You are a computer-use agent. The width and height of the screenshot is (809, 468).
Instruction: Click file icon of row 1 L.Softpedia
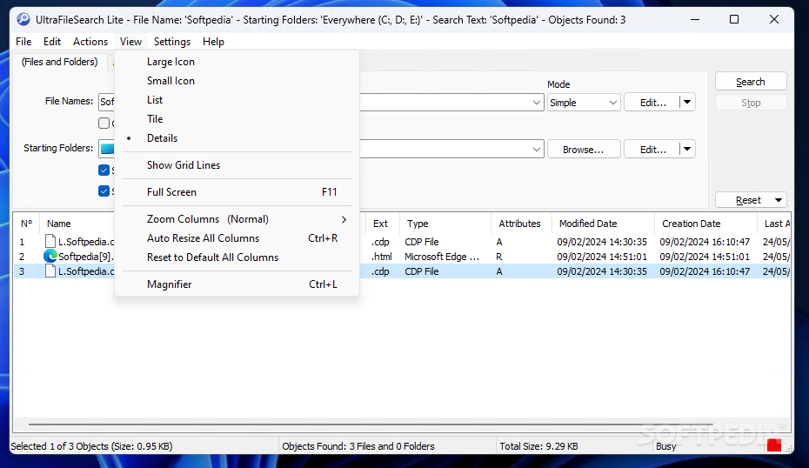(x=50, y=241)
